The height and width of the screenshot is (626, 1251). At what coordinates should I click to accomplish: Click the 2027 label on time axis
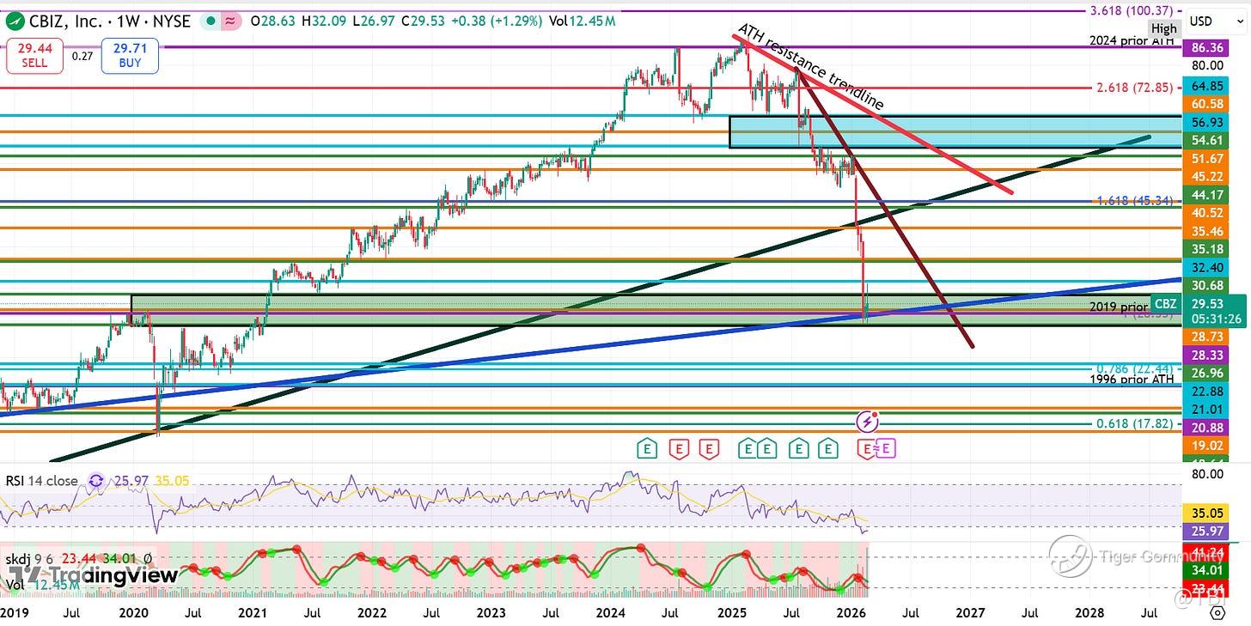click(970, 613)
